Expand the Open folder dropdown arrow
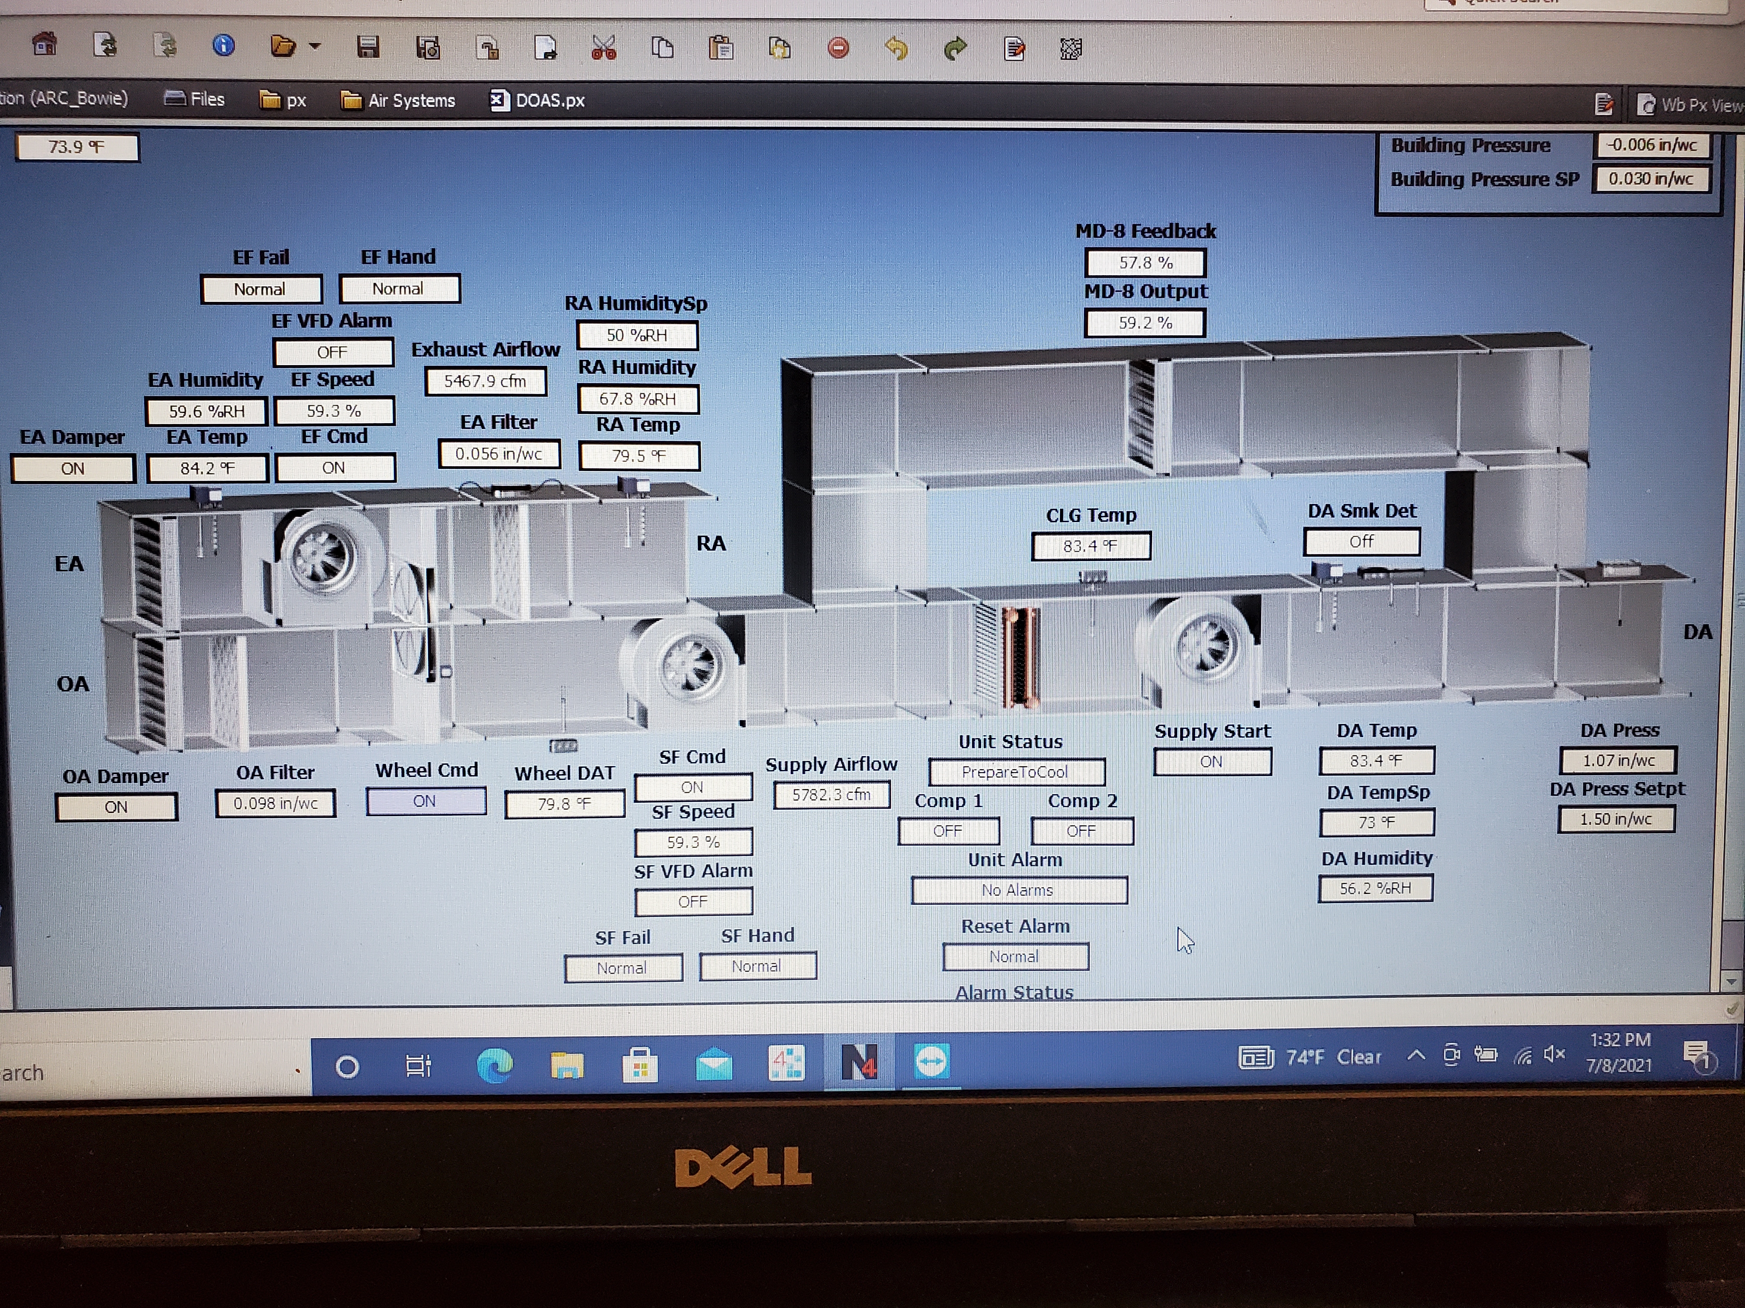This screenshot has width=1745, height=1308. (x=315, y=46)
